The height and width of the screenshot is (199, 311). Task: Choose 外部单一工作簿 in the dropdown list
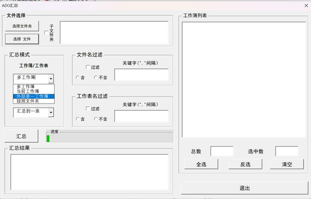(34, 96)
